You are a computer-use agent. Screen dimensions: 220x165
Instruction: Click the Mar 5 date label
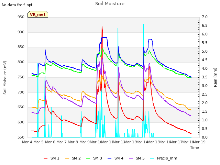coord(38,142)
